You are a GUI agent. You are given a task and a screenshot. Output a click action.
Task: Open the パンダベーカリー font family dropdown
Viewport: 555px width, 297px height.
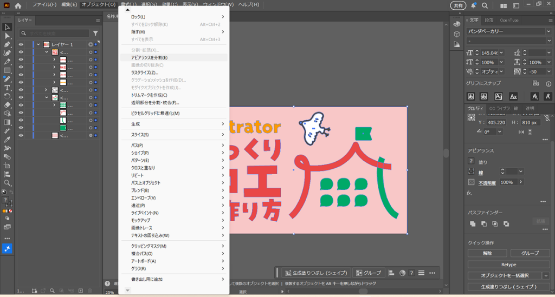click(x=548, y=31)
